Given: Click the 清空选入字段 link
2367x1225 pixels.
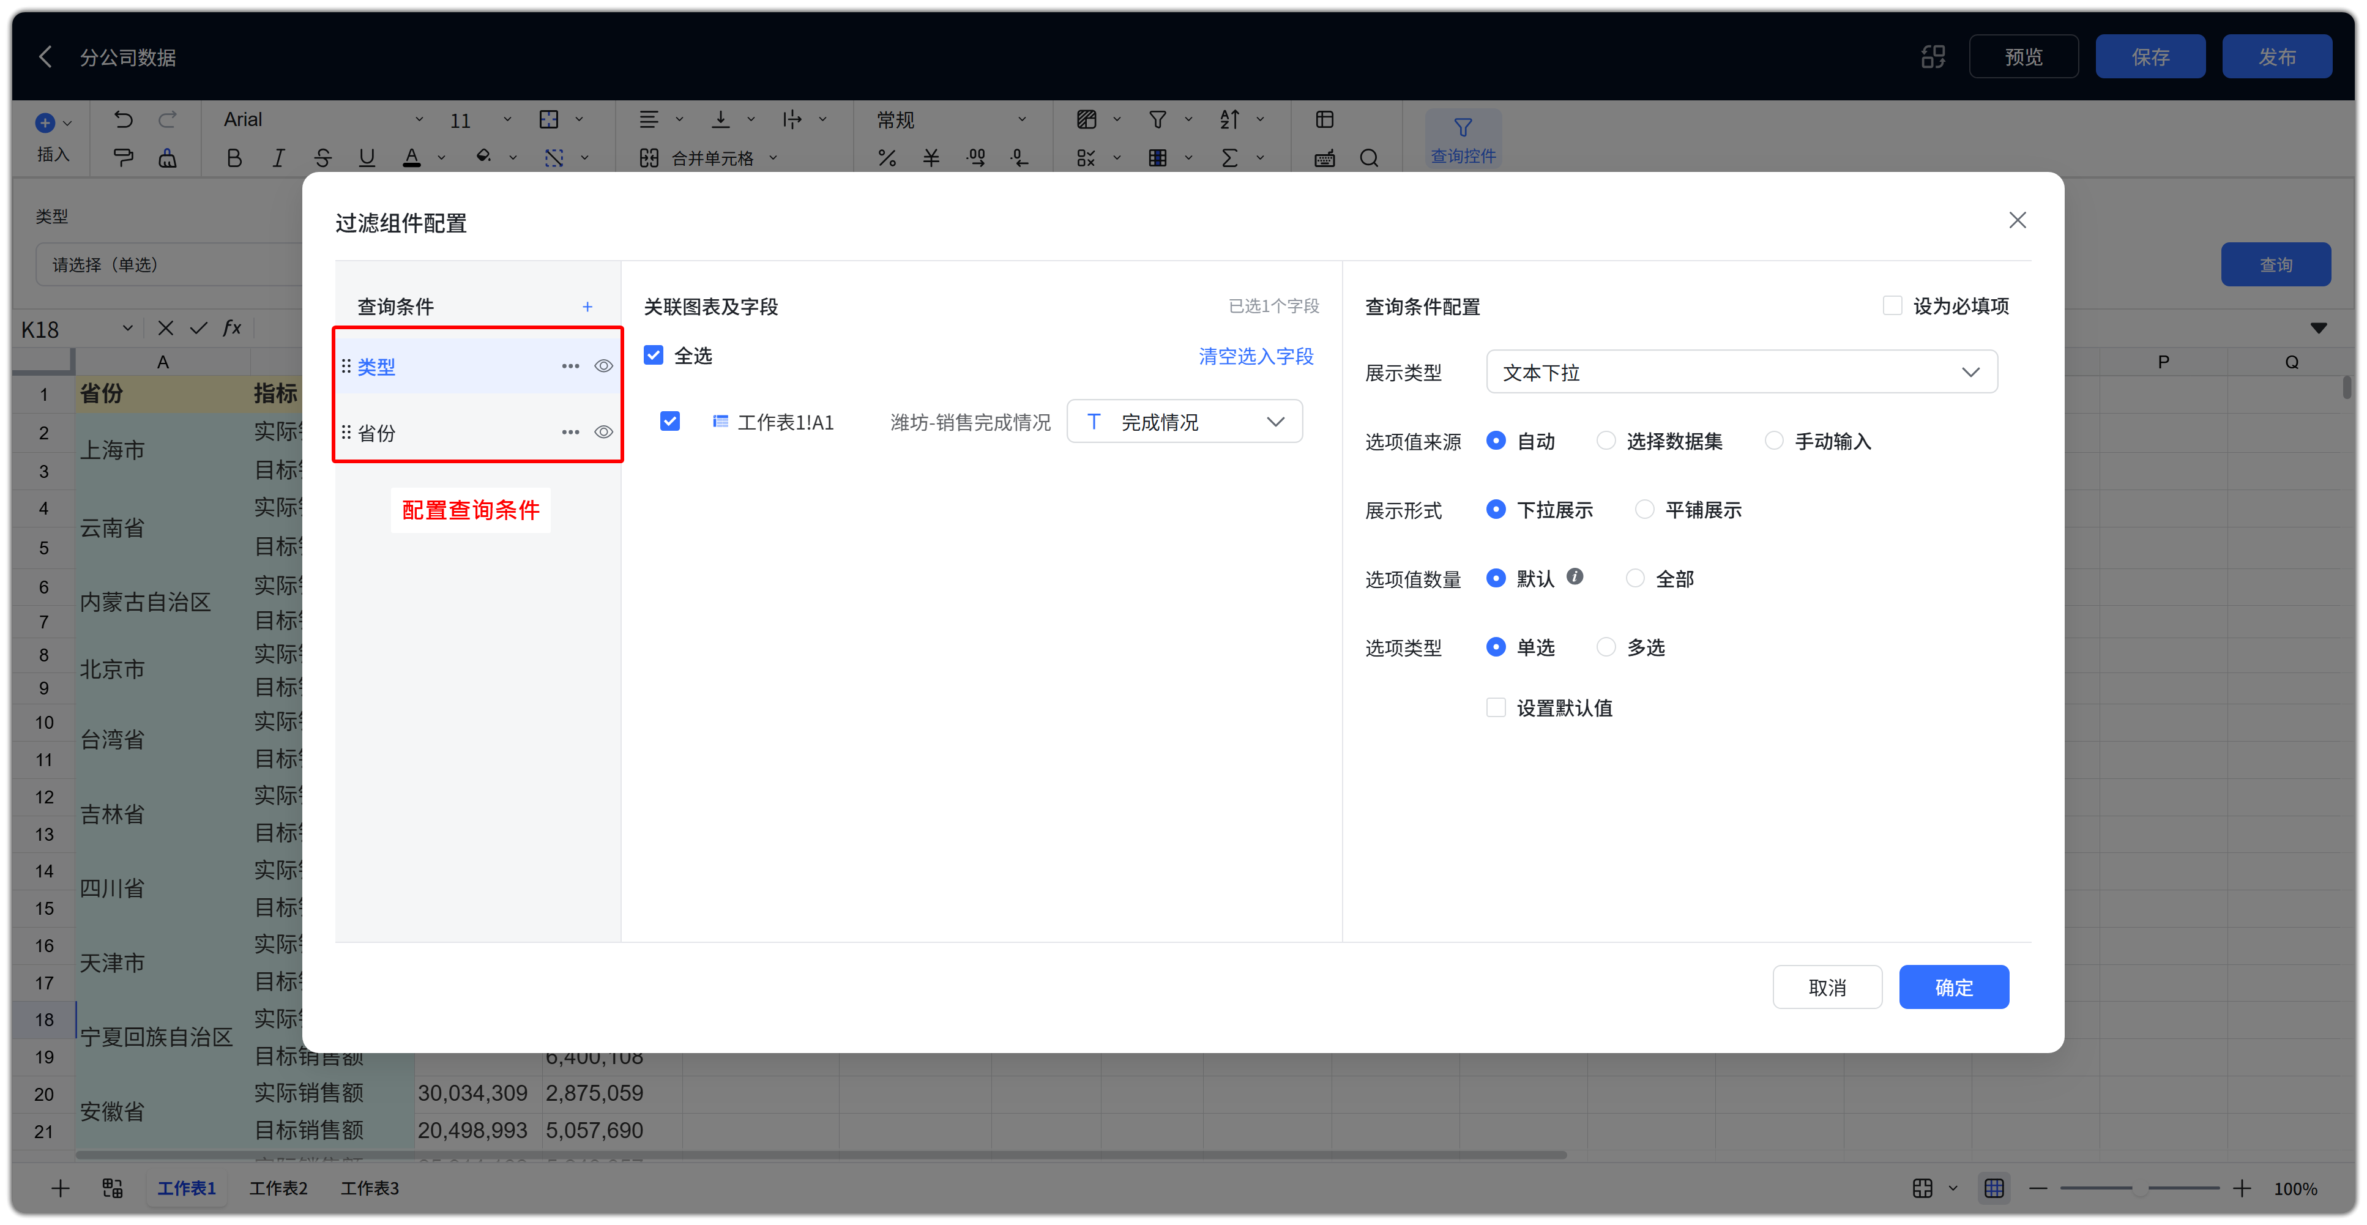Looking at the screenshot, I should click(x=1256, y=356).
